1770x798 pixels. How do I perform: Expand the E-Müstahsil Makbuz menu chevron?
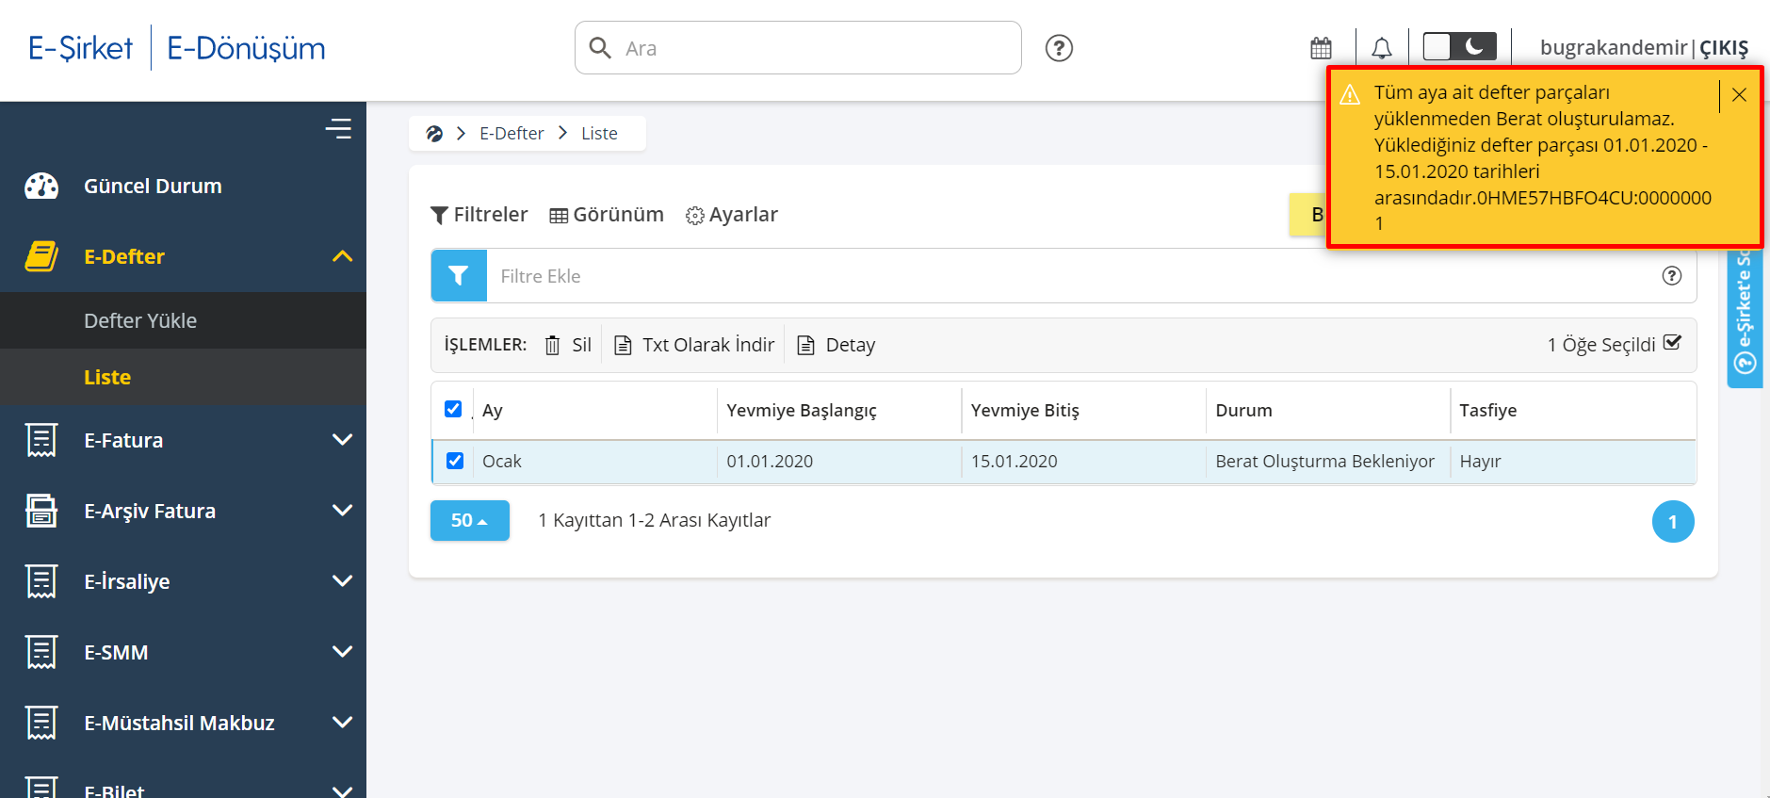click(343, 723)
